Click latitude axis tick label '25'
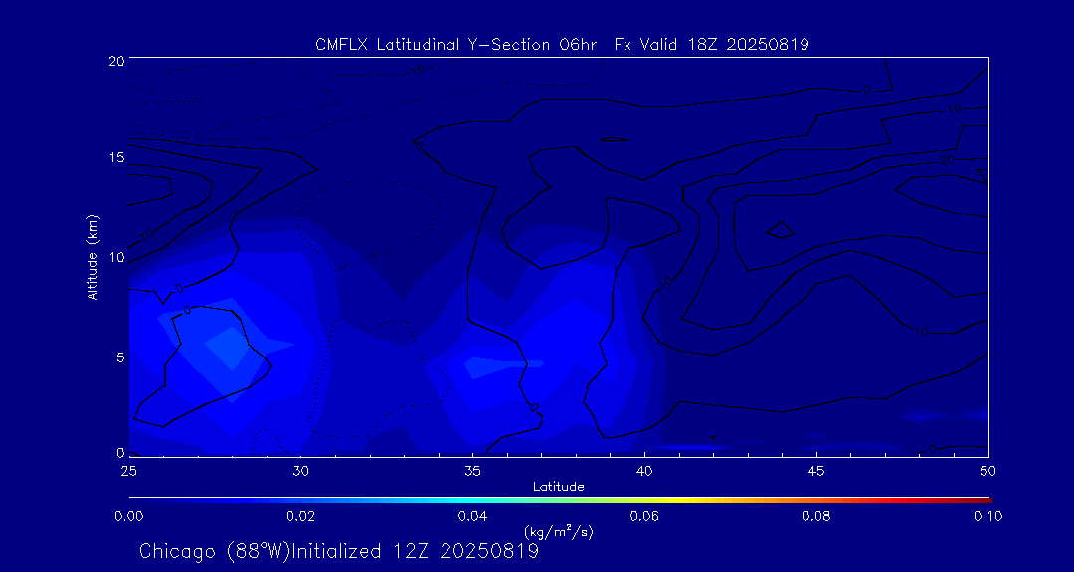The width and height of the screenshot is (1074, 572). (128, 470)
